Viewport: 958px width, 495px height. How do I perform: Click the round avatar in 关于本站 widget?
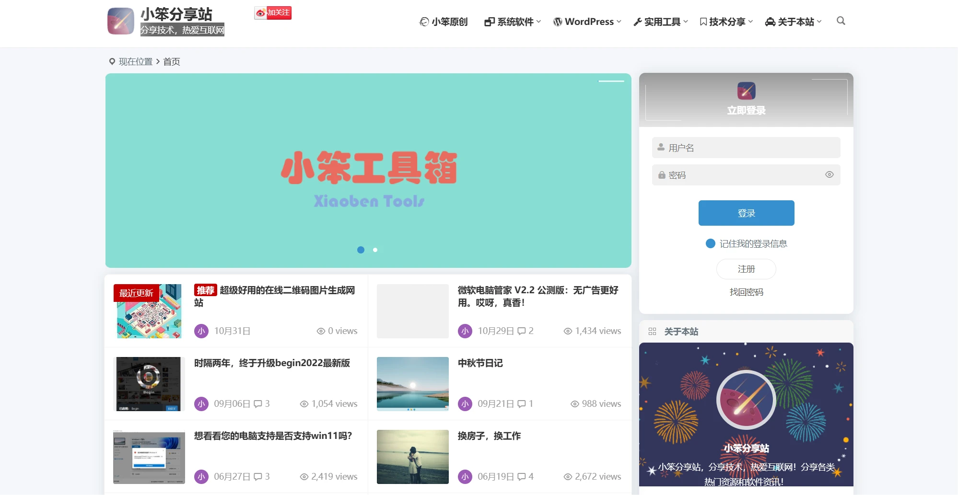[746, 400]
